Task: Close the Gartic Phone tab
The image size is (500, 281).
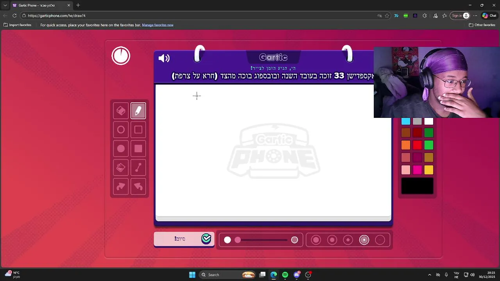Action: tap(69, 5)
